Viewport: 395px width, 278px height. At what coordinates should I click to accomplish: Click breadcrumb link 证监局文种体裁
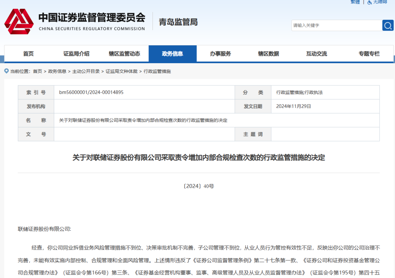121,72
